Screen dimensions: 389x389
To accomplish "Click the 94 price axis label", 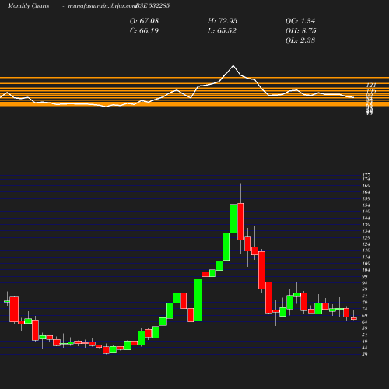I will pyautogui.click(x=365, y=283).
